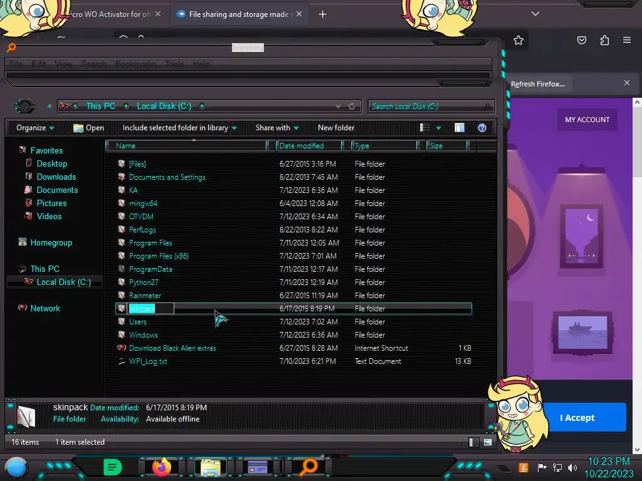Click the change view icon in Explorer
Image resolution: width=642 pixels, height=481 pixels.
424,128
